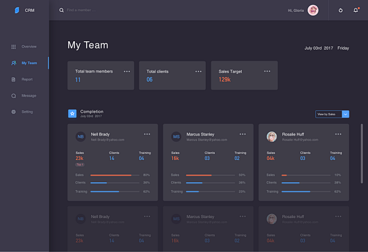Click the Nell Brady@yahoo.com email in the first Nell Brady card

(x=107, y=140)
